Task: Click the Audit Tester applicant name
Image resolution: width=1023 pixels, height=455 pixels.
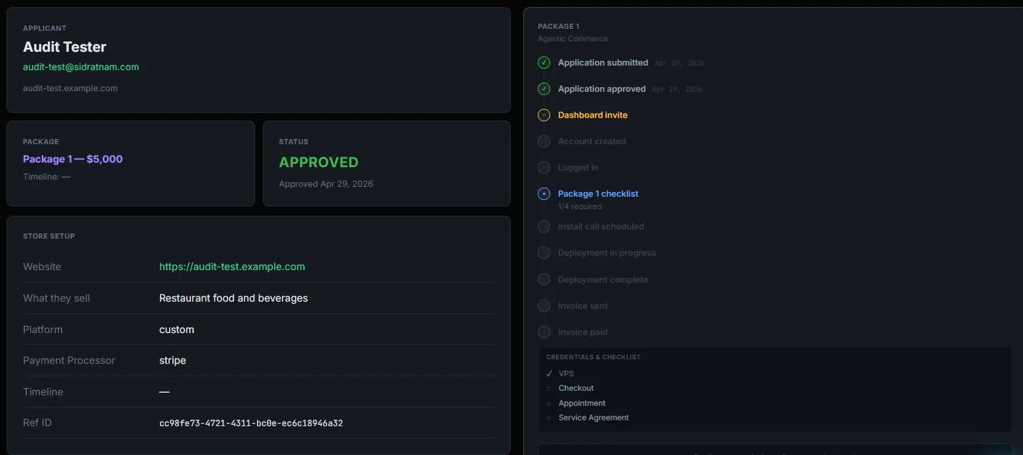Action: [x=64, y=47]
